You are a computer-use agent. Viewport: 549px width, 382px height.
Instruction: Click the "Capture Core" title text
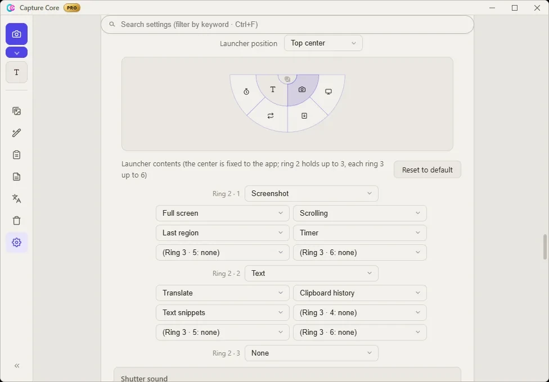click(x=39, y=8)
